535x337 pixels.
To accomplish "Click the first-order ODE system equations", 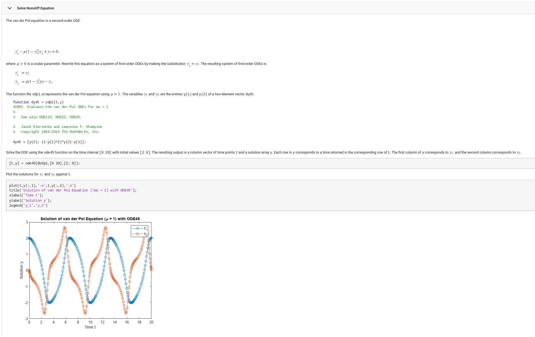I will [x=33, y=77].
